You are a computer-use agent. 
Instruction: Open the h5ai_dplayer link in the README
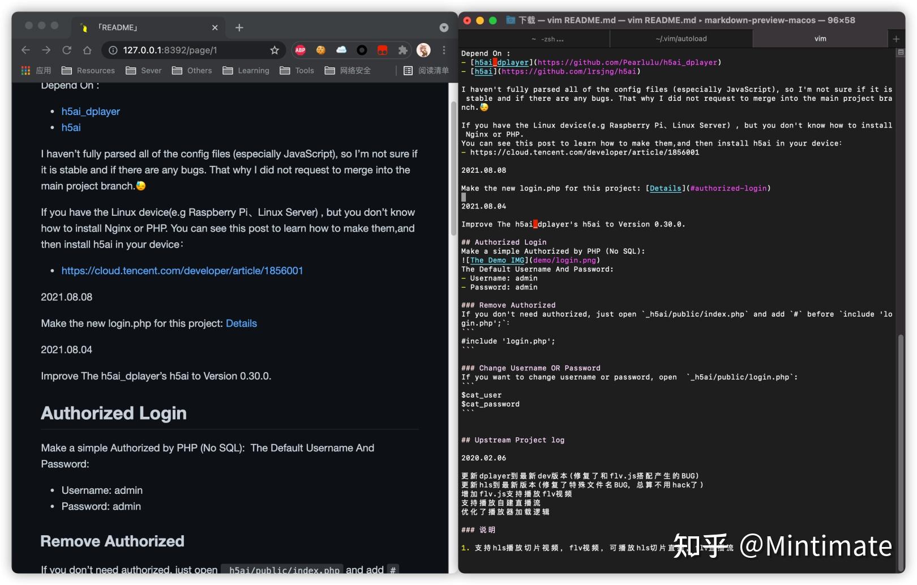click(91, 111)
